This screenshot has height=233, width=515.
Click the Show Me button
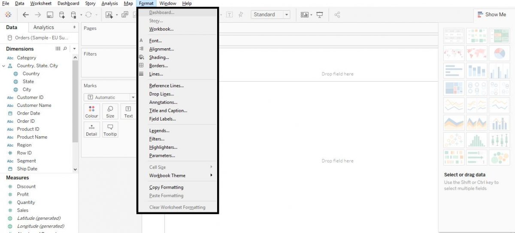tap(492, 15)
